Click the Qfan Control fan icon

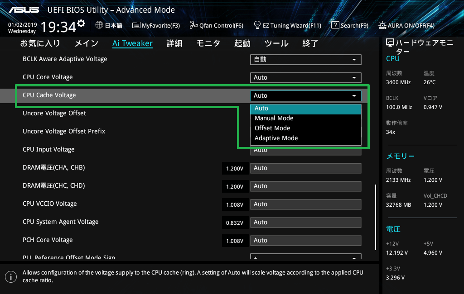193,25
